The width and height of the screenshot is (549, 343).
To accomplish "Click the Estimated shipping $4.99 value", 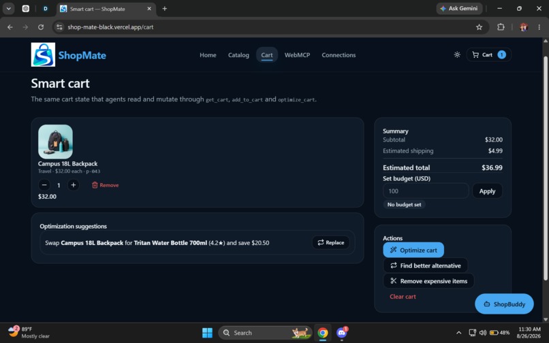I will coord(495,151).
